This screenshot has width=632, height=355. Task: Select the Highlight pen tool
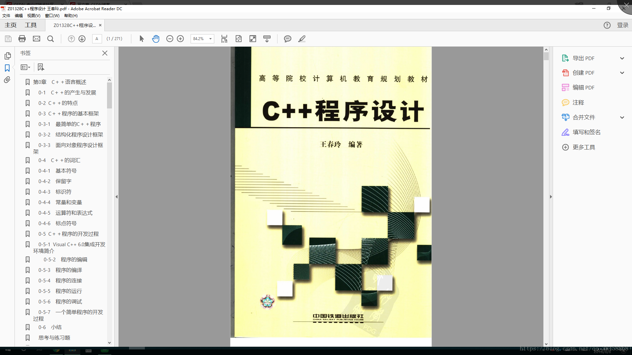coord(302,39)
